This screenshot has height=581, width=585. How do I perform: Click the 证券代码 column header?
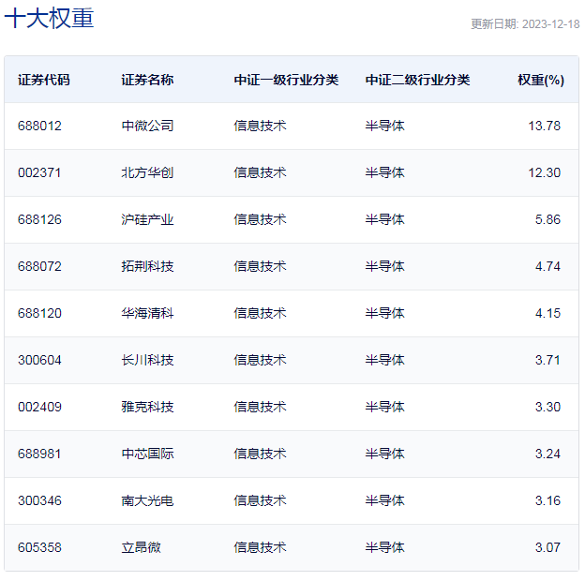[x=43, y=80]
